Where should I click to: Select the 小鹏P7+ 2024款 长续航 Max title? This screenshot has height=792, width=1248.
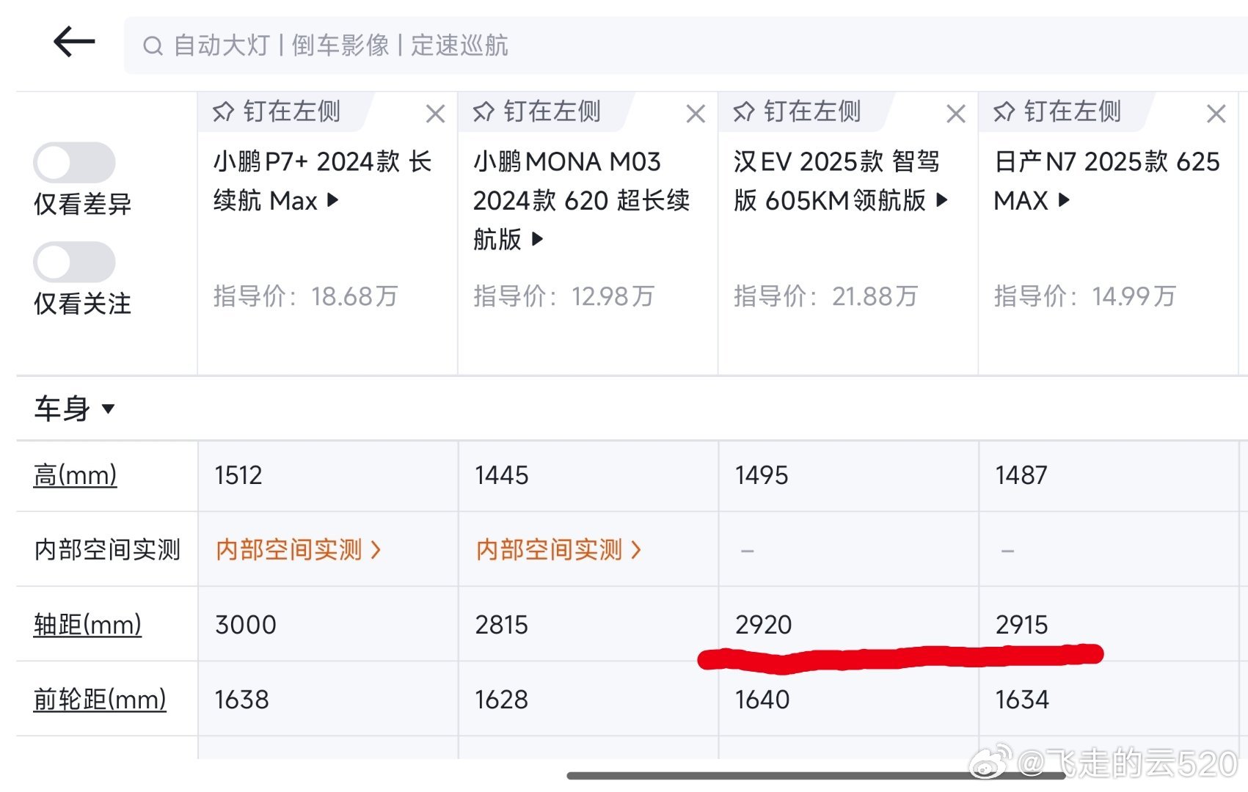click(323, 180)
